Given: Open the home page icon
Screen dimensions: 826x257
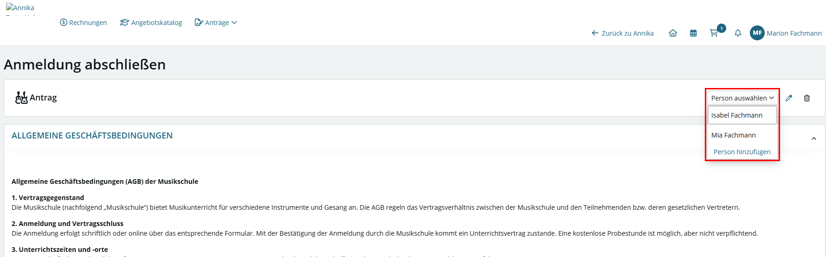Looking at the screenshot, I should [673, 33].
